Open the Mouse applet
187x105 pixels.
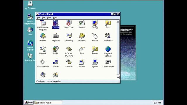tap(95, 37)
